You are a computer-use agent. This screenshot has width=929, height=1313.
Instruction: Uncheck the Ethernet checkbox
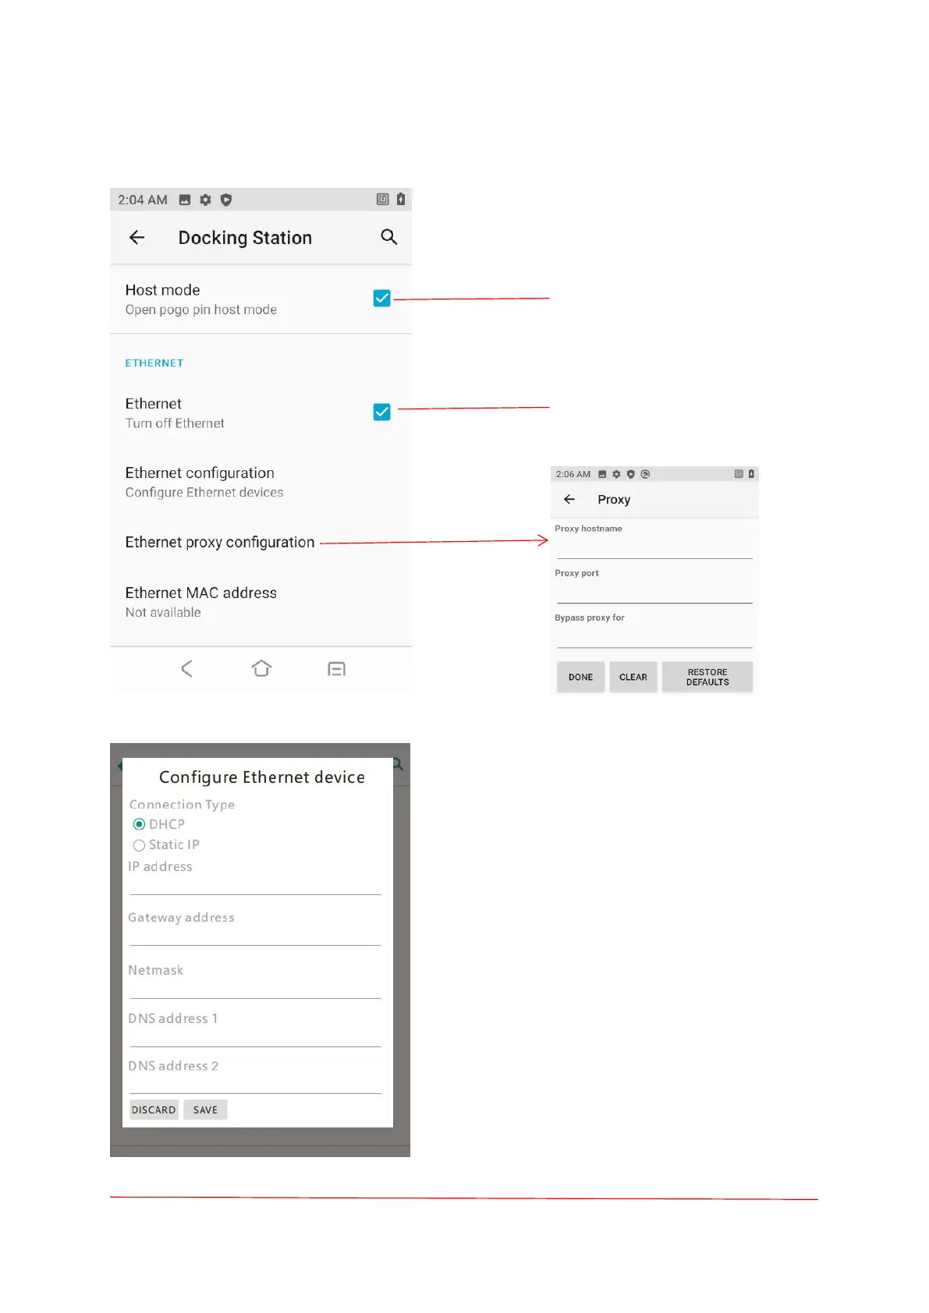point(381,412)
